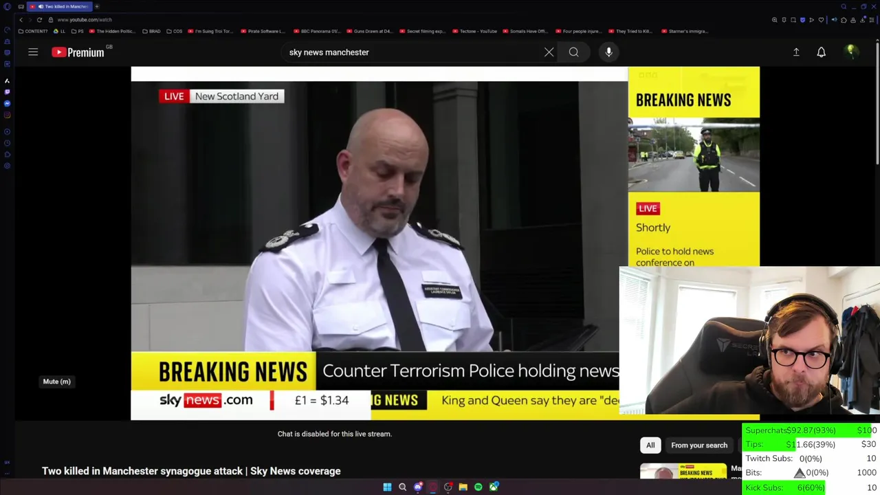This screenshot has width=880, height=495.
Task: Open the Twitch icon in browser sidebar
Action: pos(7,92)
